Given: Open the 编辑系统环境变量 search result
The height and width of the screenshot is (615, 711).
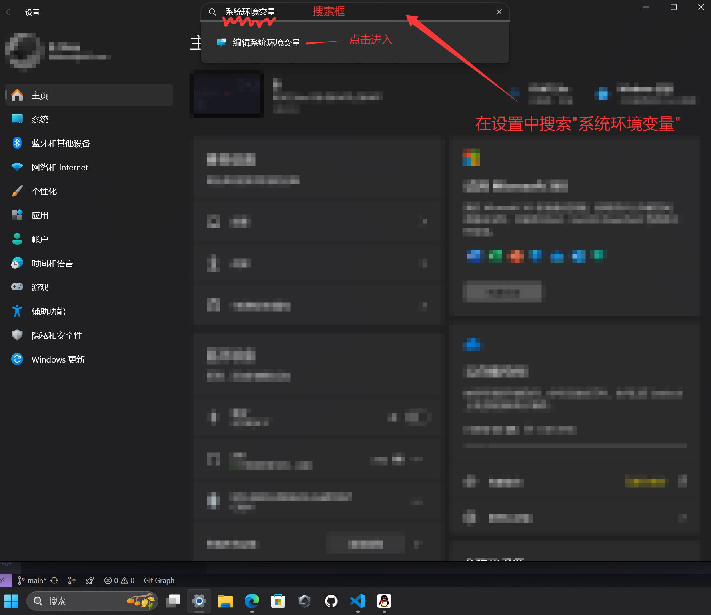Looking at the screenshot, I should [266, 43].
